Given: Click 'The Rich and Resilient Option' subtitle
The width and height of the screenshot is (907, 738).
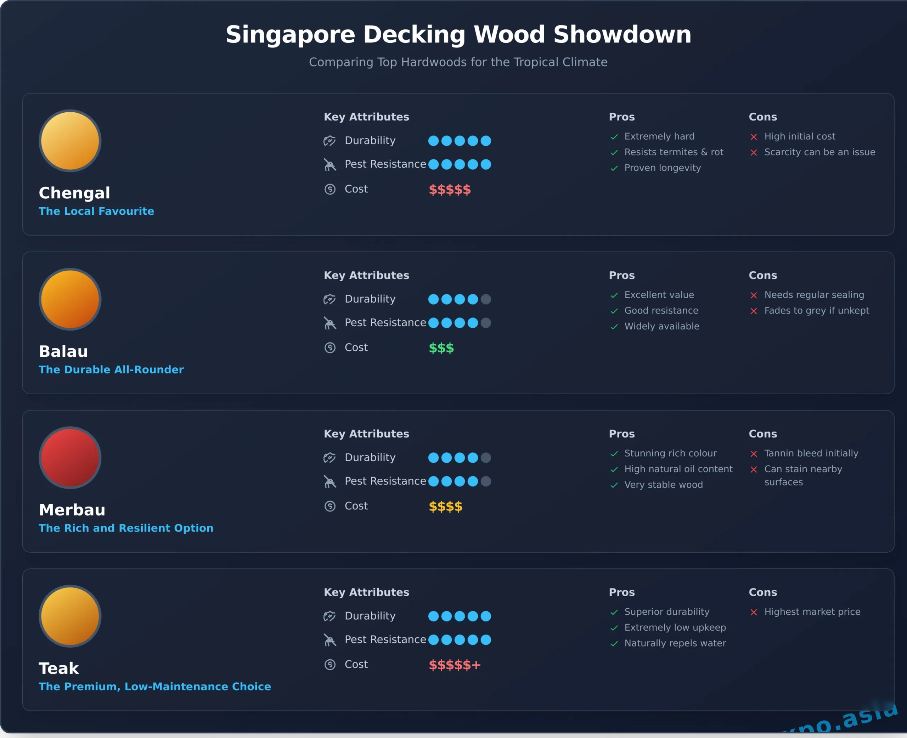Looking at the screenshot, I should [x=126, y=528].
